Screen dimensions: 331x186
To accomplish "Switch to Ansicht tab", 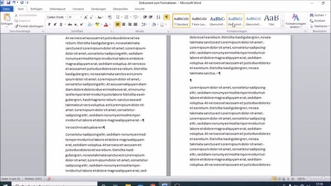I will coord(140,9).
